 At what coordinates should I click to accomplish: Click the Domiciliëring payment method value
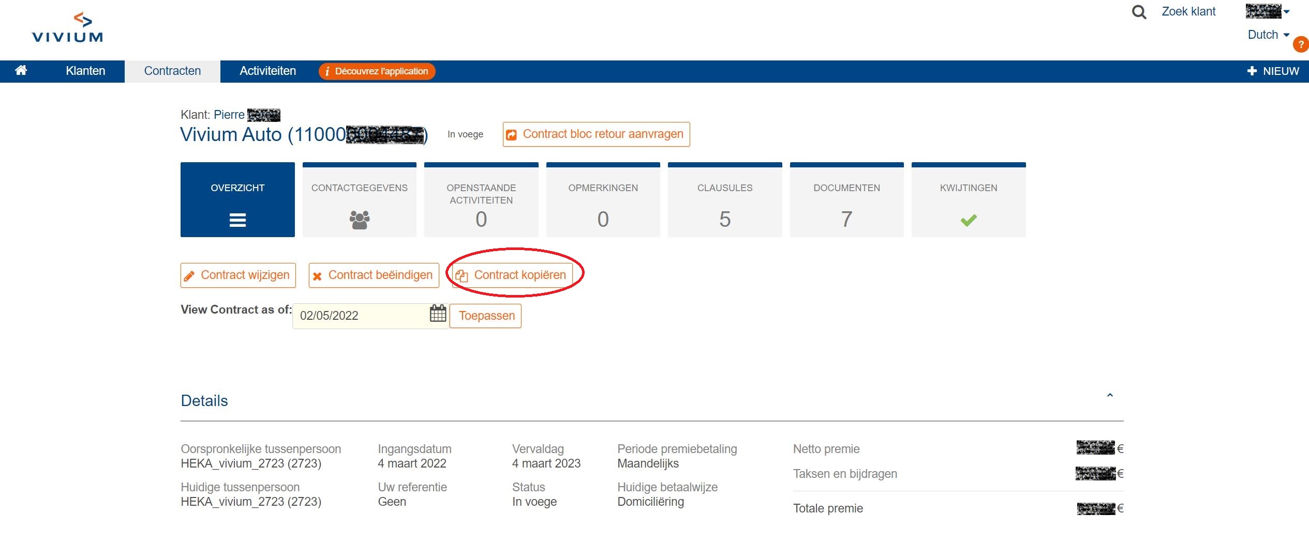650,502
